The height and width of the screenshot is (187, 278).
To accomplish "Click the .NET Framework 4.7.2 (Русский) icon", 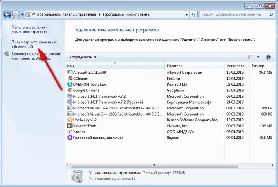I will tap(70, 102).
